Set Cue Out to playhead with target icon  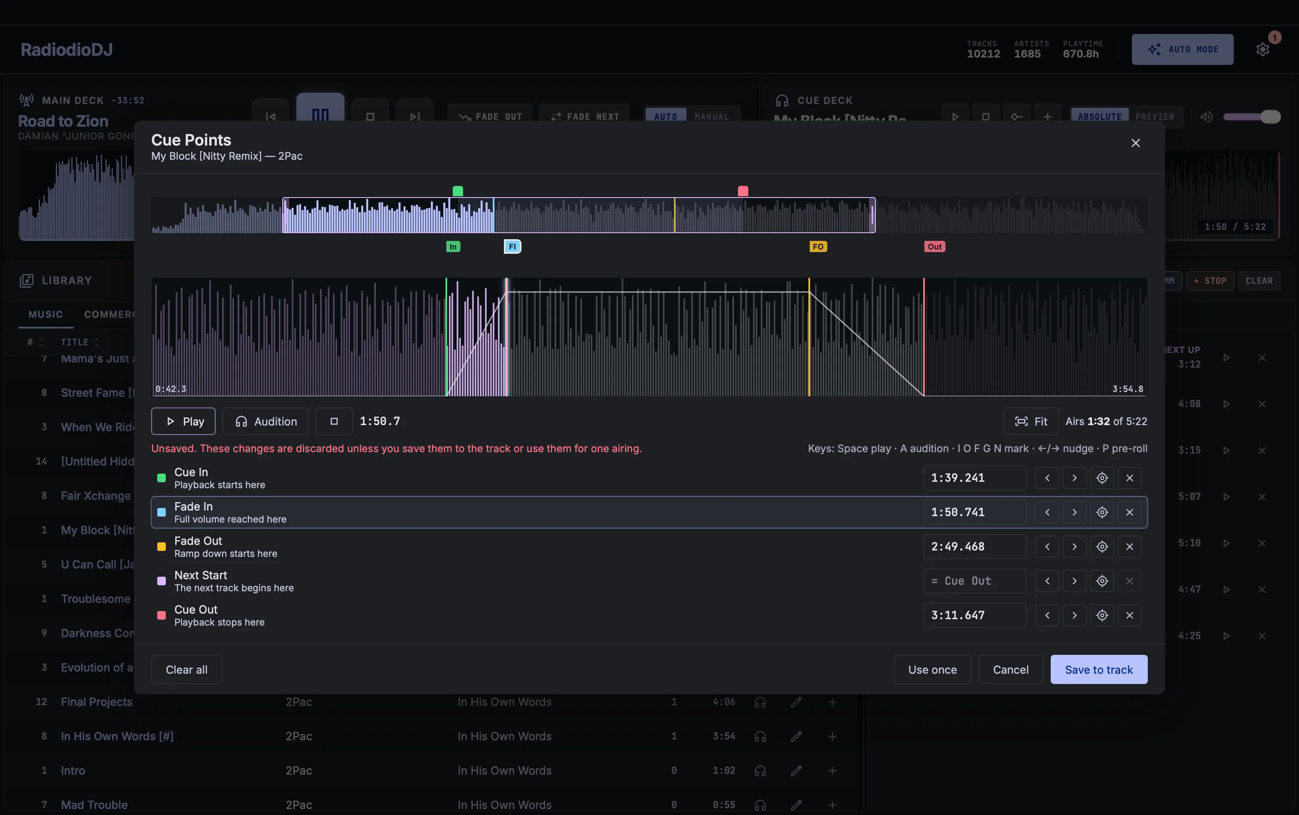[x=1102, y=615]
